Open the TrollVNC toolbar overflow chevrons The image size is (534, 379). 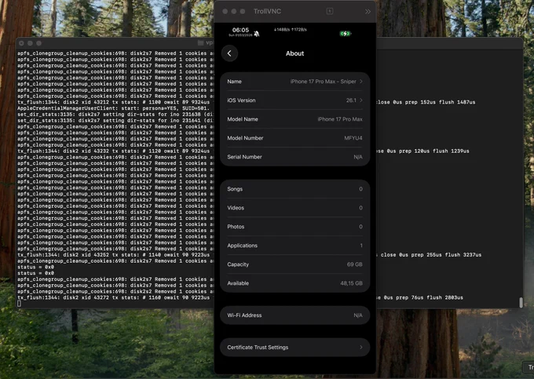368,11
